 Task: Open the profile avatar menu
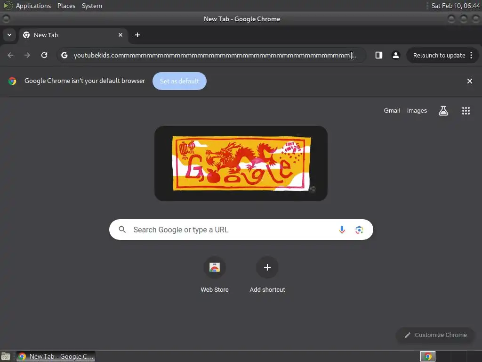coord(395,55)
